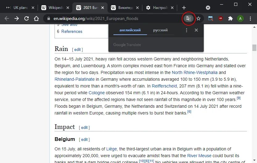Screen dimensions: 257x163
Task: Open Chrome's three-dot main menu
Action: click(250, 18)
